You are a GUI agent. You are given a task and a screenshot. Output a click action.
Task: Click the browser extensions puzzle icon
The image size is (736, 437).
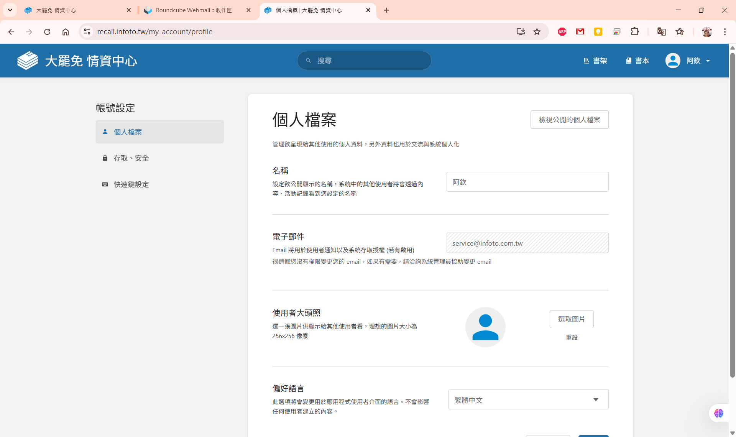(635, 32)
